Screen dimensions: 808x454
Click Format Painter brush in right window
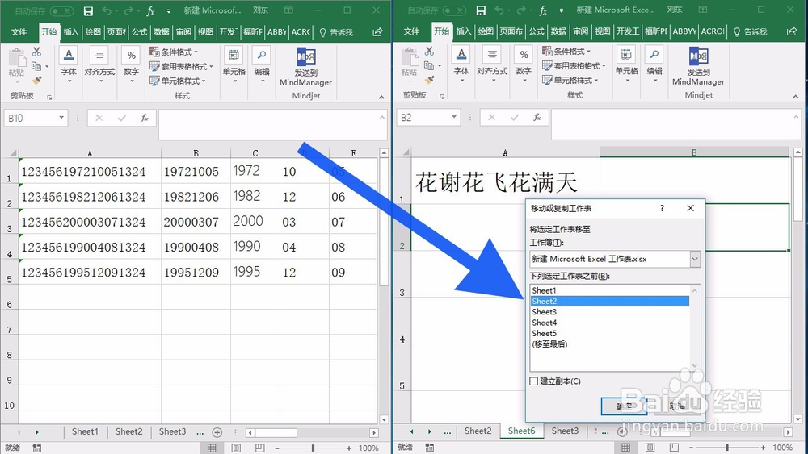pyautogui.click(x=429, y=80)
